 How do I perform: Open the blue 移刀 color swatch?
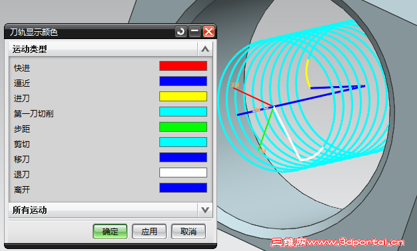click(183, 158)
